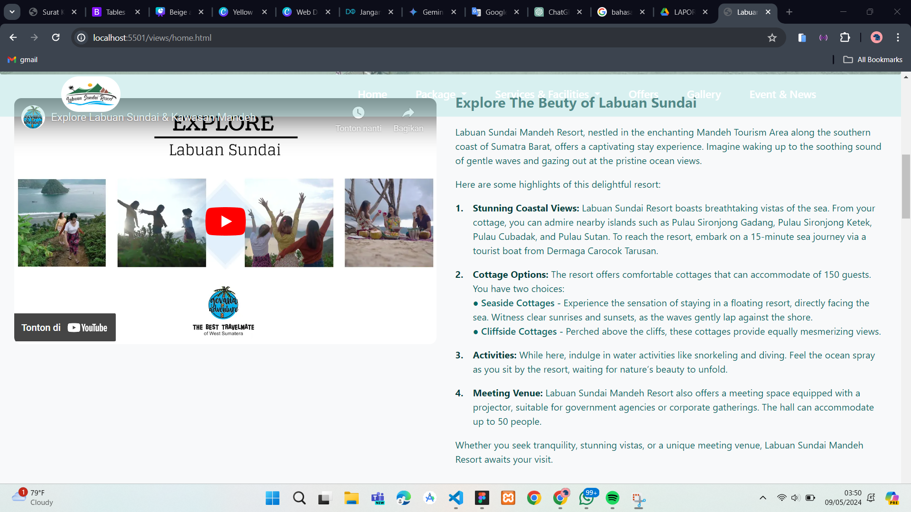
Task: Open clock and date 03:50
Action: (843, 498)
